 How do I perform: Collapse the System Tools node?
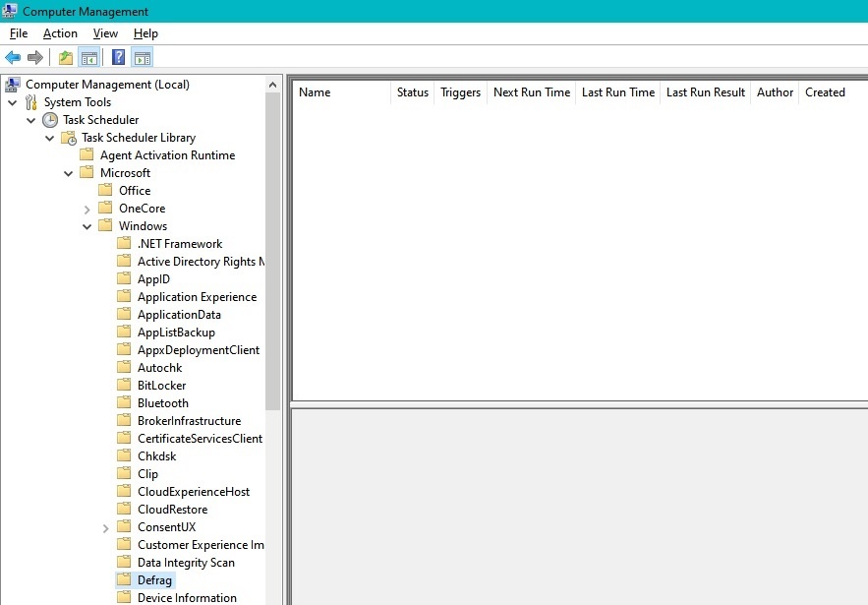pyautogui.click(x=12, y=102)
